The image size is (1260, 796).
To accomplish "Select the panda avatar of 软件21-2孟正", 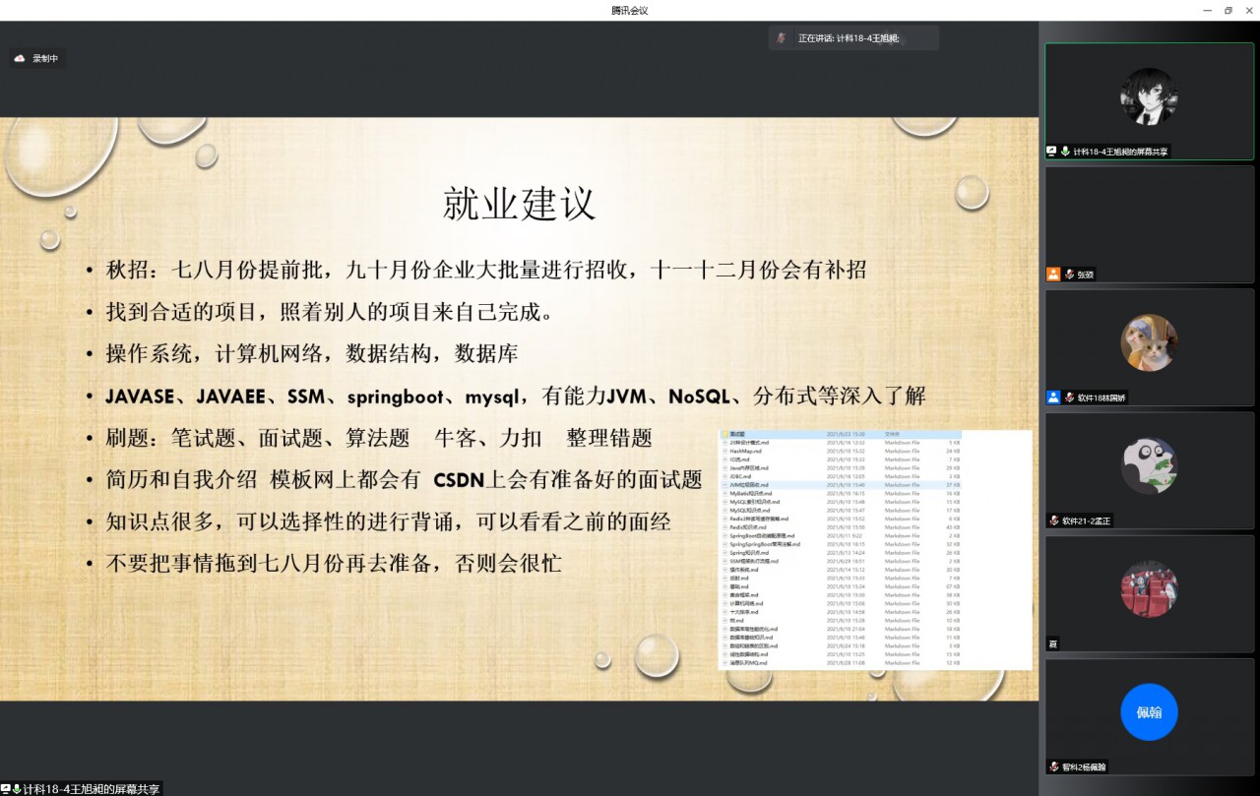I will pyautogui.click(x=1149, y=465).
